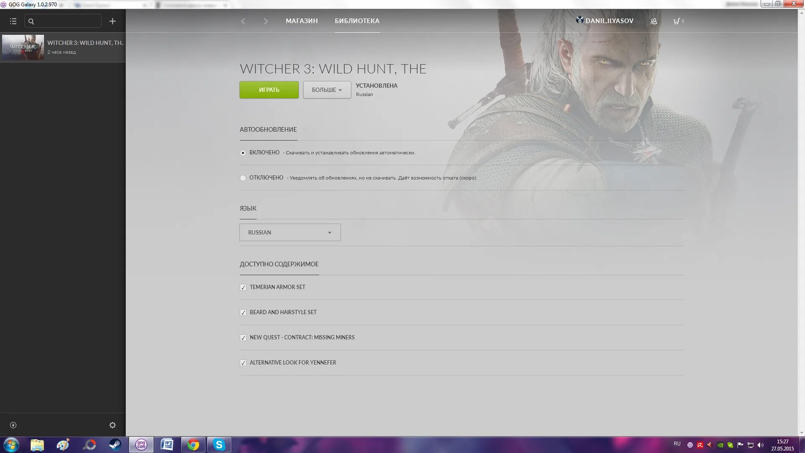Click the plus icon to add a game
805x453 pixels.
[x=112, y=21]
